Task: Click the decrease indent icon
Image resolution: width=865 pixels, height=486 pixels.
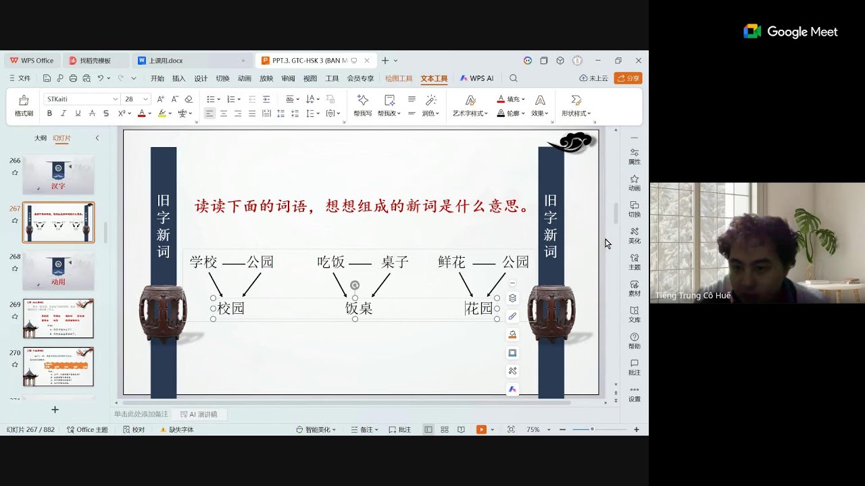Action: point(252,99)
